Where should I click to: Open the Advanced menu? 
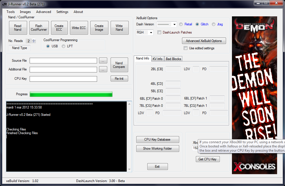click(x=43, y=12)
